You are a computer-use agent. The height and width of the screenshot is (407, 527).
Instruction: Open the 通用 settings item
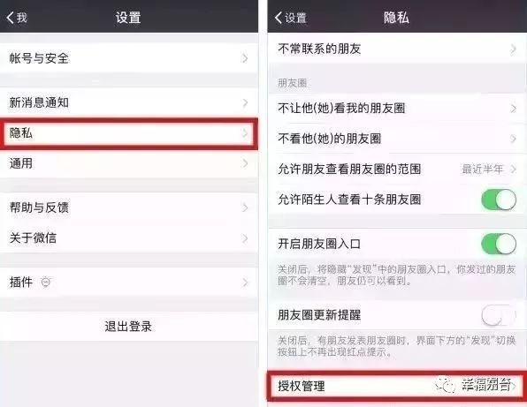pyautogui.click(x=129, y=163)
